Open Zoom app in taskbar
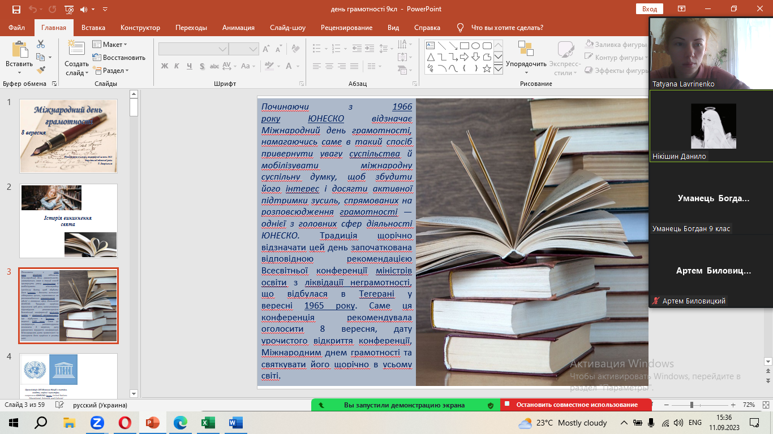The image size is (773, 434). tap(97, 422)
